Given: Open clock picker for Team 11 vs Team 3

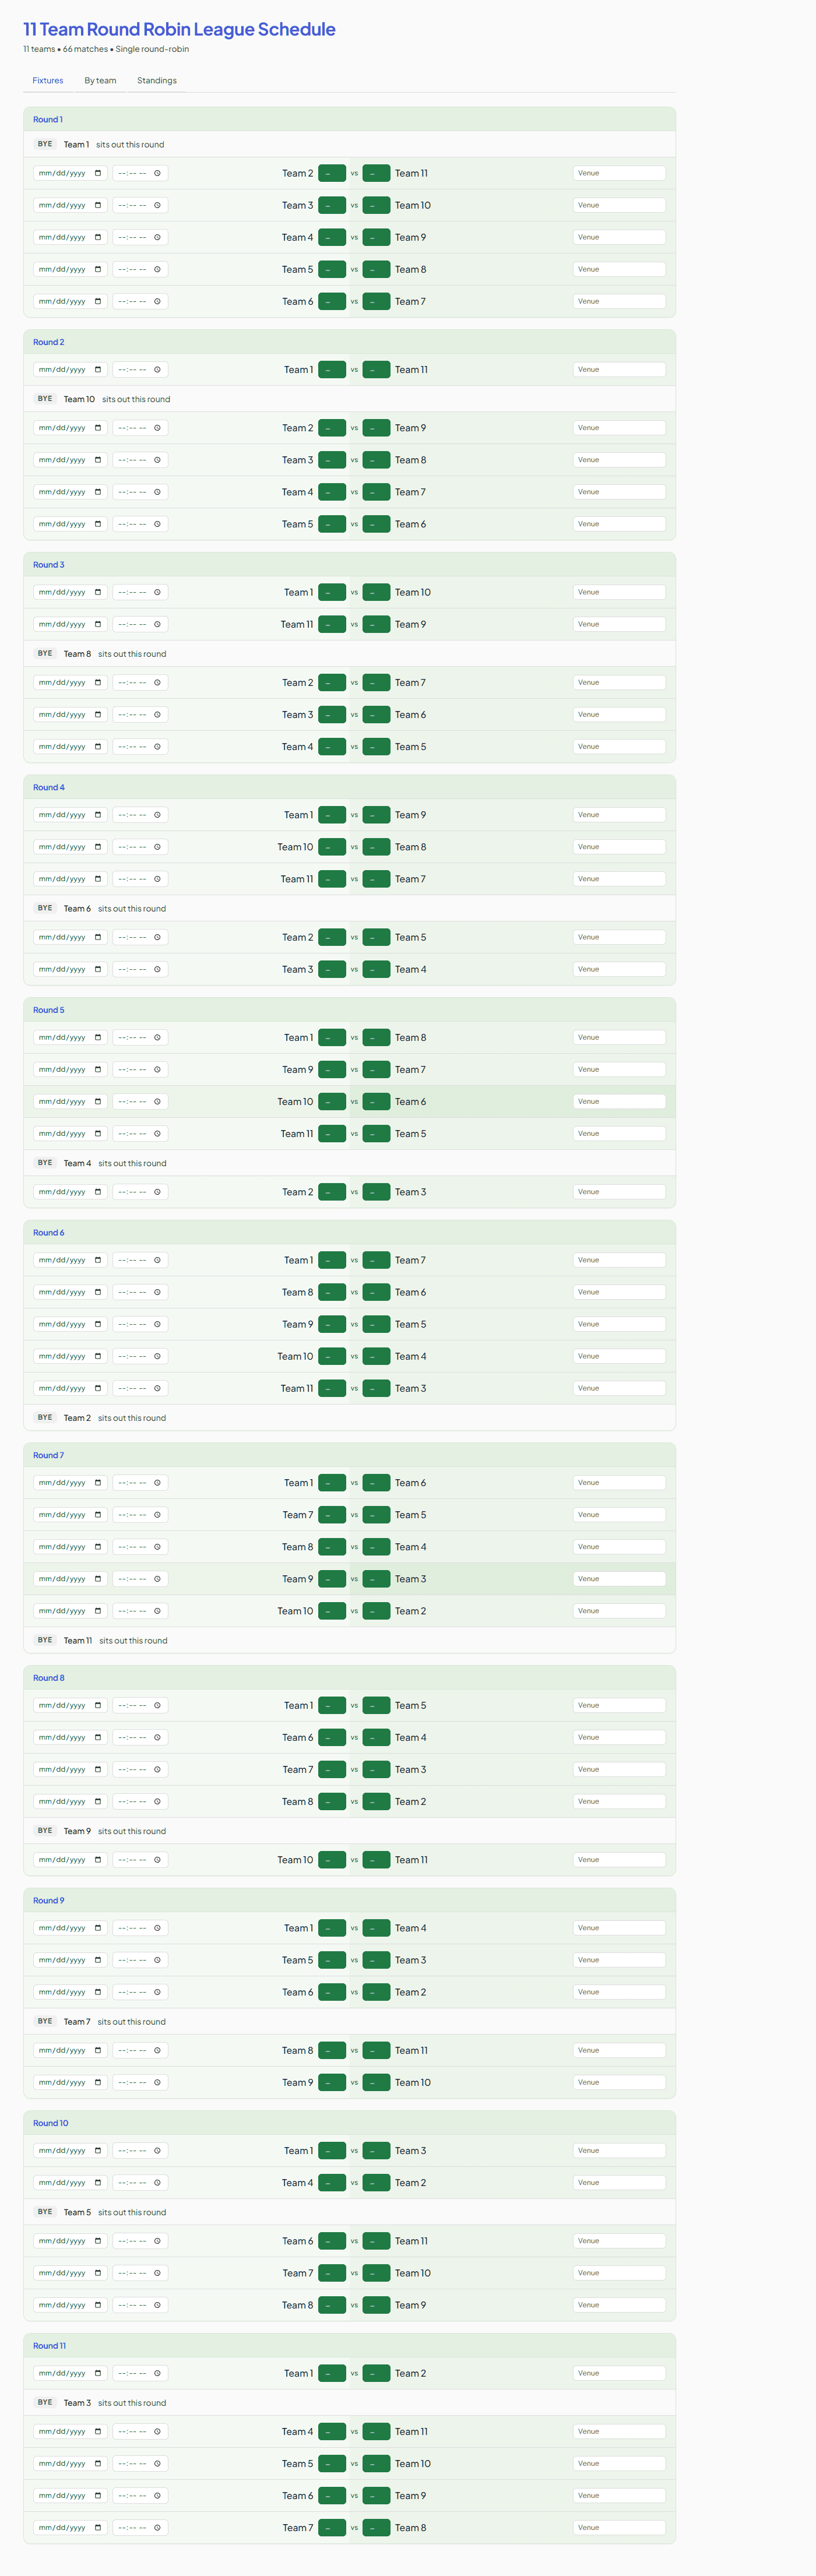Looking at the screenshot, I should pyautogui.click(x=157, y=1388).
